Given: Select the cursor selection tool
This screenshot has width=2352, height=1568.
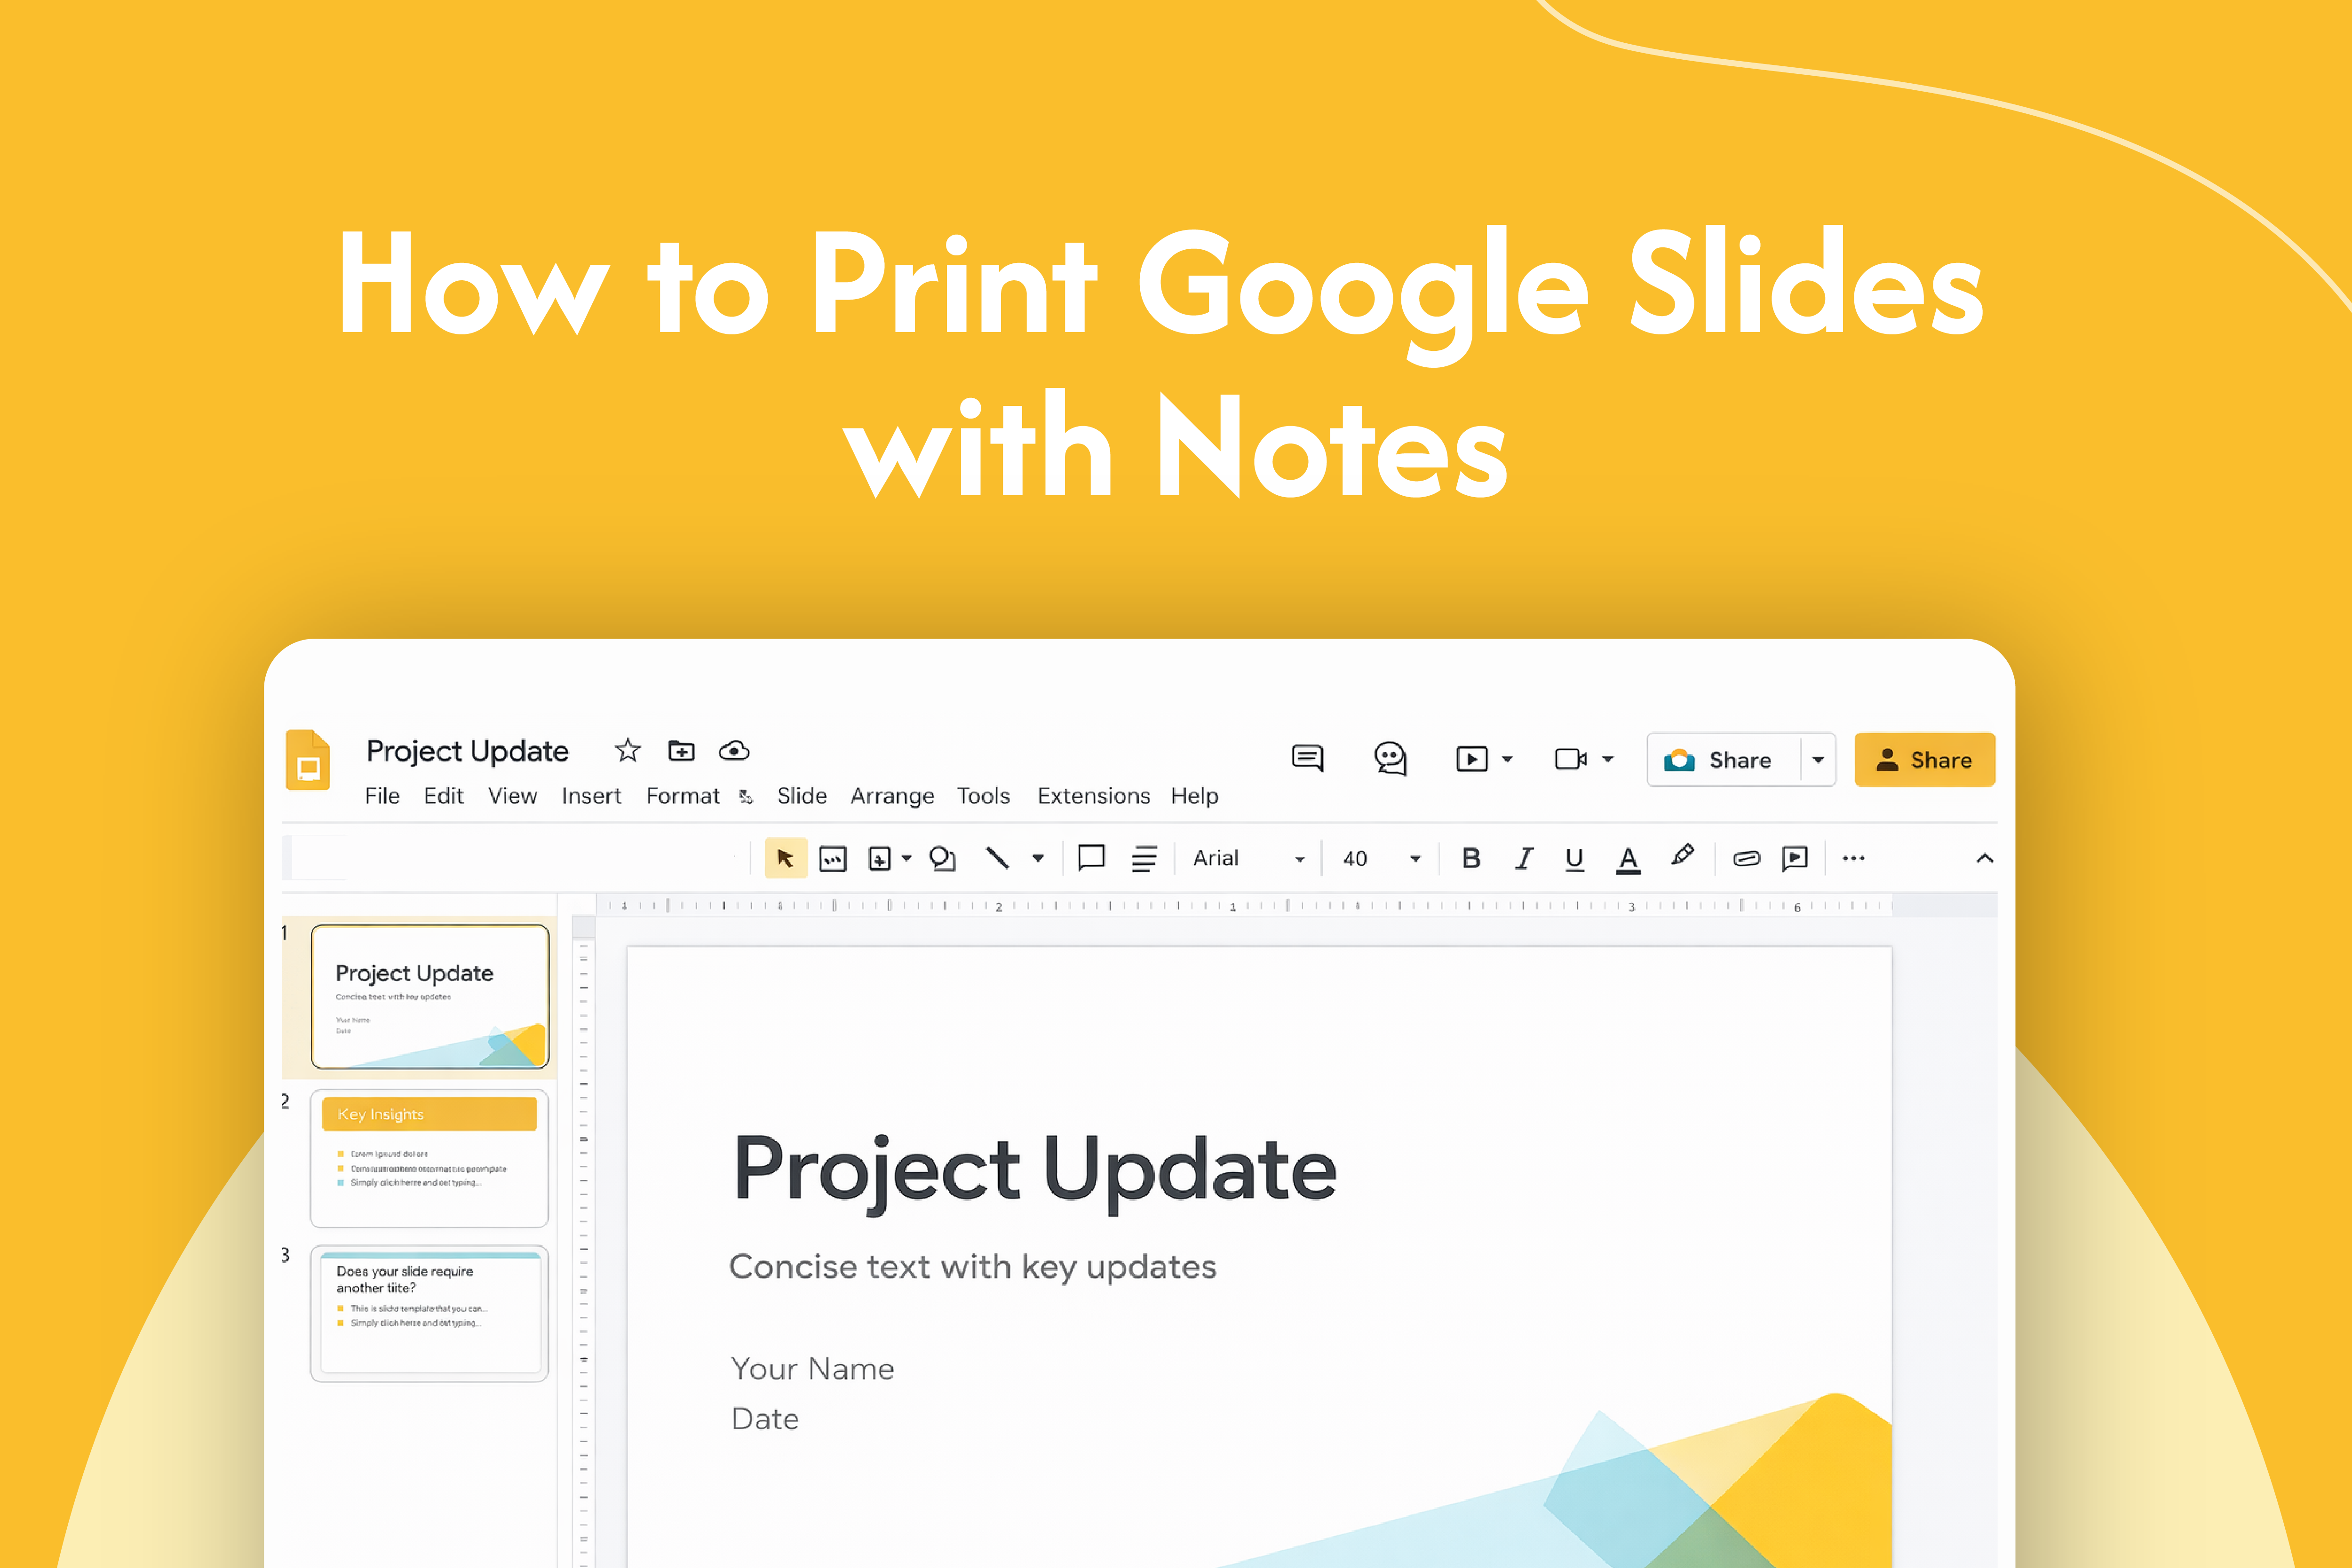Looking at the screenshot, I should (x=786, y=858).
